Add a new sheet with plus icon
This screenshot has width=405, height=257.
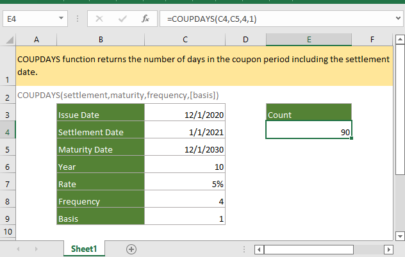click(131, 249)
